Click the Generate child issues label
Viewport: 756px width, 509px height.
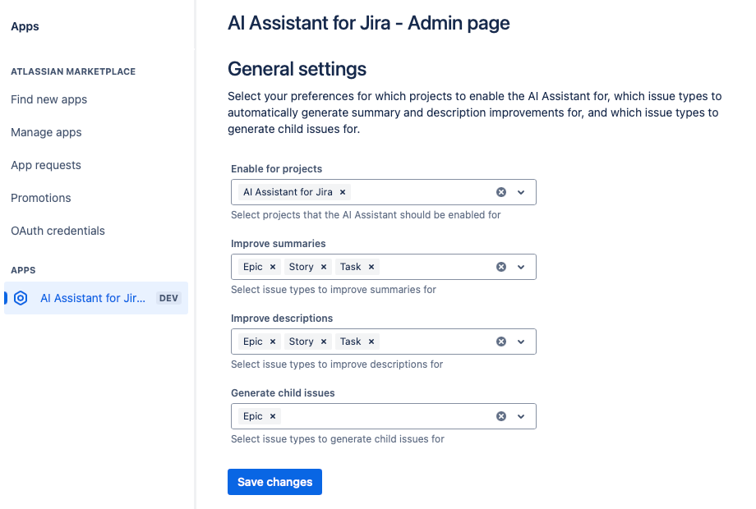[283, 393]
